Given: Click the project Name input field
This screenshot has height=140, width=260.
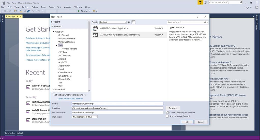Looking at the screenshot, I should tap(118, 103).
